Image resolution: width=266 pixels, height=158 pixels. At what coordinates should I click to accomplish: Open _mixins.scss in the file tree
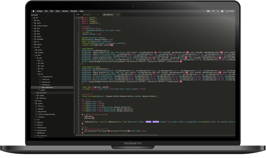[45, 79]
